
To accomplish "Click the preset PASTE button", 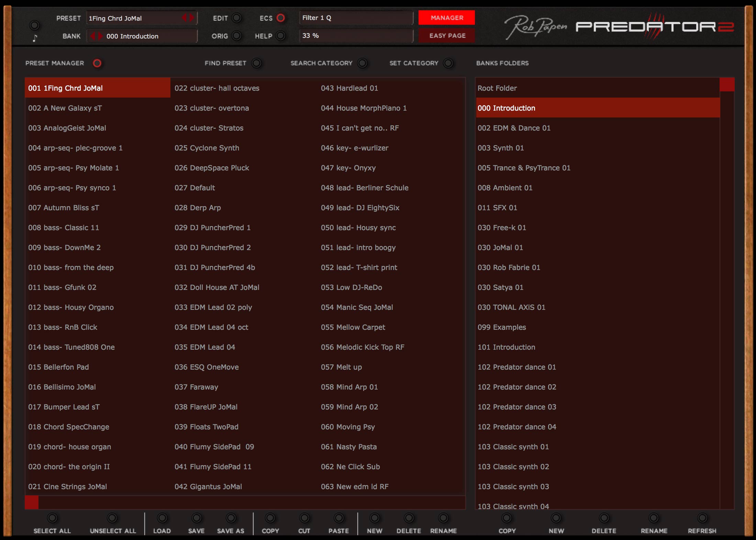I will (339, 518).
